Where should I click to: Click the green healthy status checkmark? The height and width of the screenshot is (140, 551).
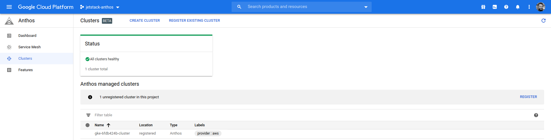pos(87,59)
